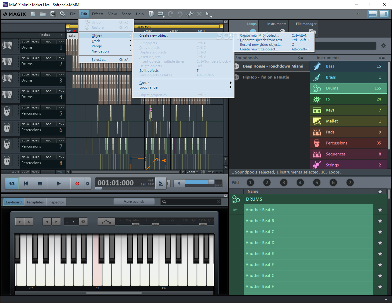Click the keyboard tab search field

(x=191, y=202)
